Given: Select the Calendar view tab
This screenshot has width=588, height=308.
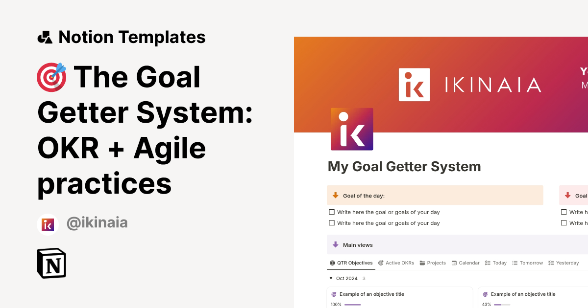Looking at the screenshot, I should point(465,263).
